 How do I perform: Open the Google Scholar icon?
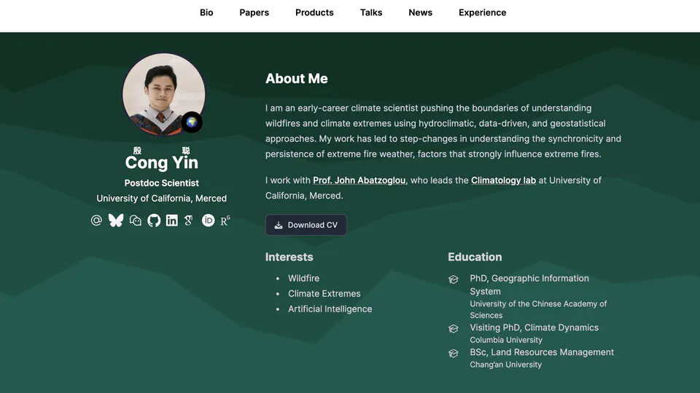[189, 221]
